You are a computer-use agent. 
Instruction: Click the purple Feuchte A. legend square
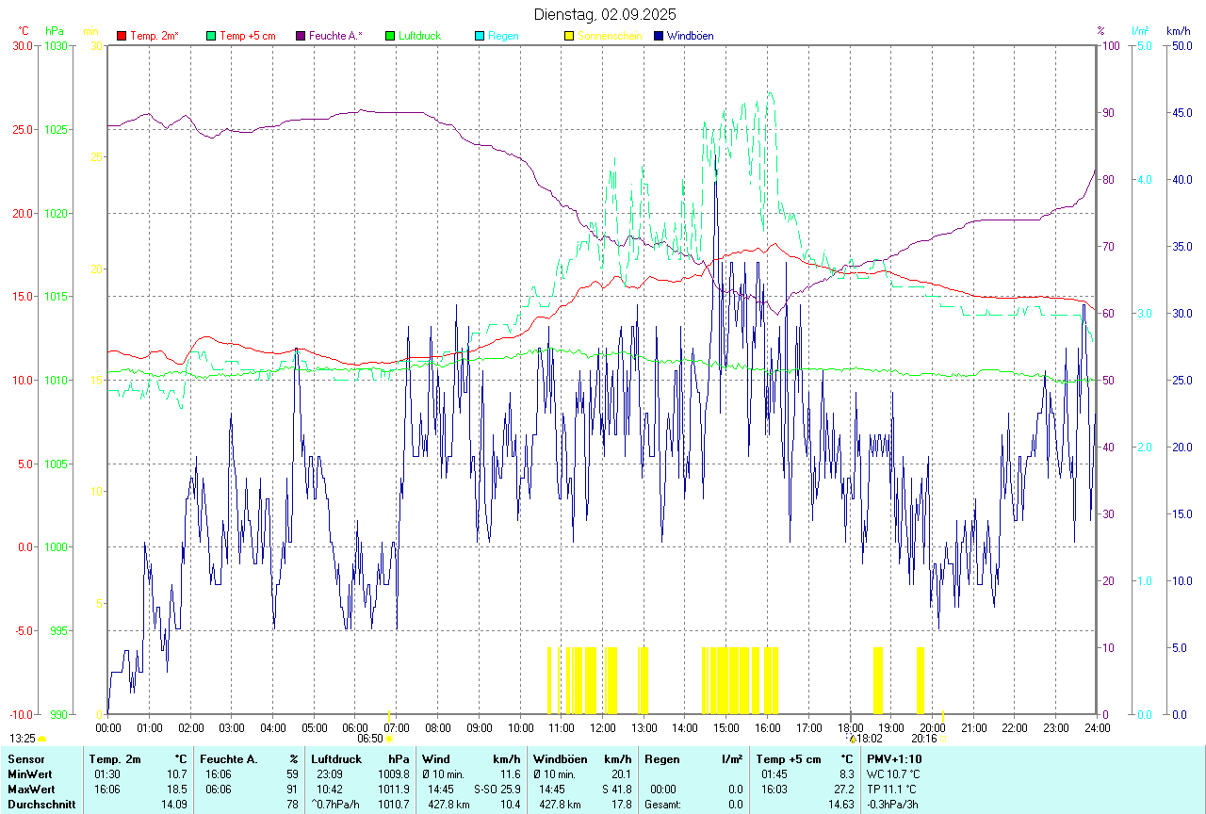[301, 36]
